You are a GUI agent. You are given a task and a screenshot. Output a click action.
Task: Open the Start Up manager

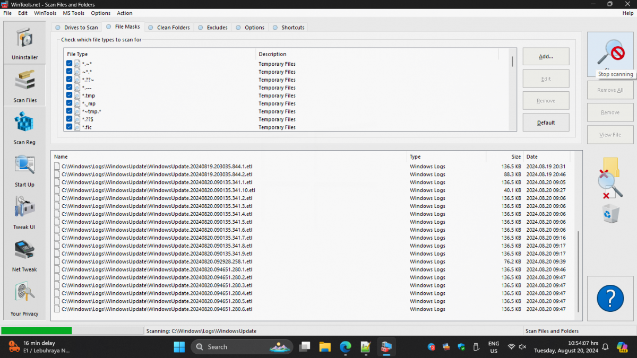24,170
